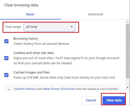The width and height of the screenshot is (130, 106).
Task: Switch to the Basic tab
Action: 30,14
